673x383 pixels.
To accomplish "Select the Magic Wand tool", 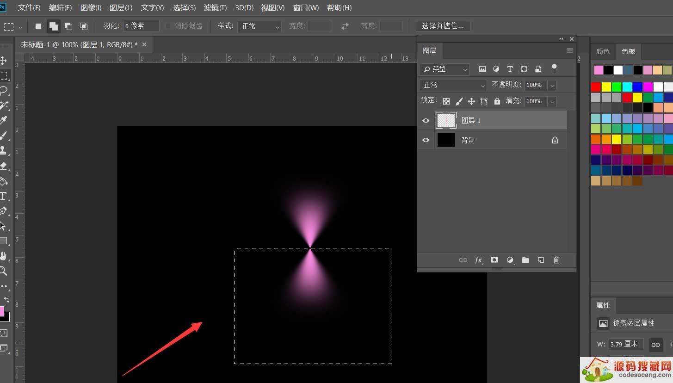I will point(4,105).
